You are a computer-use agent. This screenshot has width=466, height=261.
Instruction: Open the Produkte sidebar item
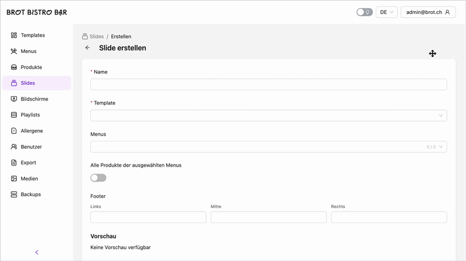pyautogui.click(x=37, y=67)
